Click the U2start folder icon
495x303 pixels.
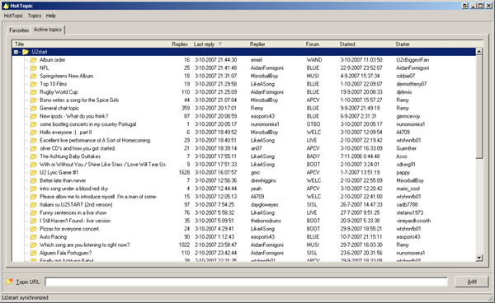point(26,52)
